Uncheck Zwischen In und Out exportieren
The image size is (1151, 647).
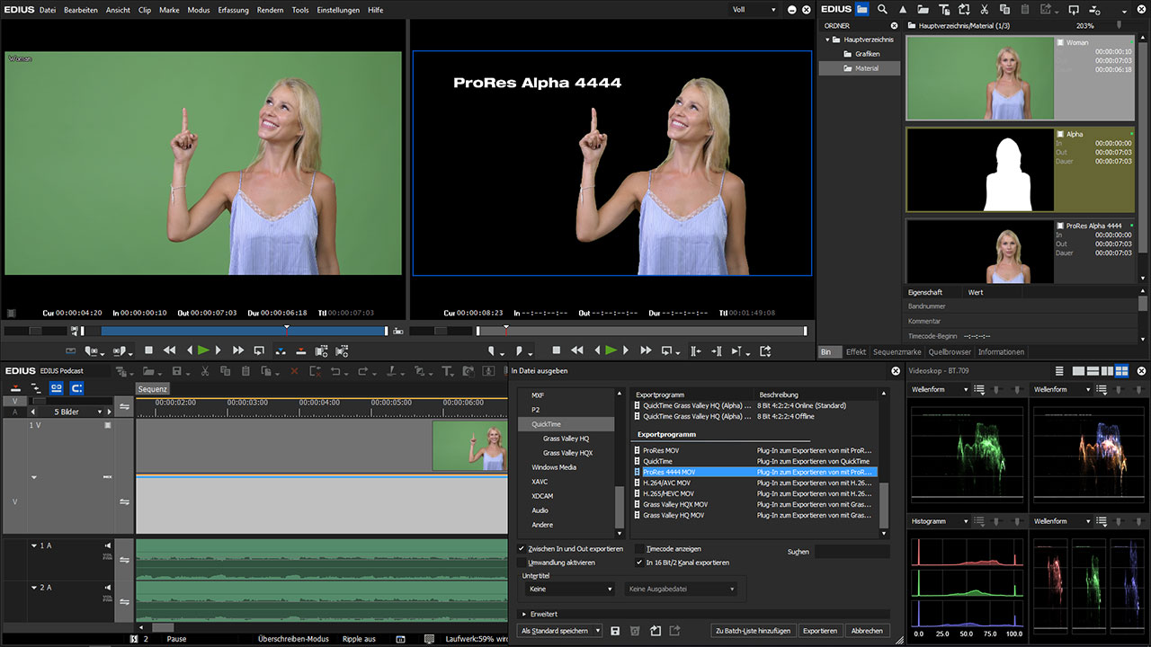click(x=522, y=548)
